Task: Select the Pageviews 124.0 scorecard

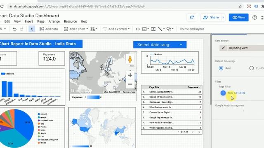Action: [52, 58]
